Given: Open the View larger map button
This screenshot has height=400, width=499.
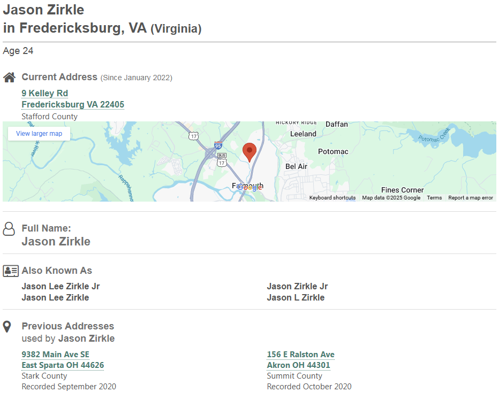Looking at the screenshot, I should (x=39, y=134).
